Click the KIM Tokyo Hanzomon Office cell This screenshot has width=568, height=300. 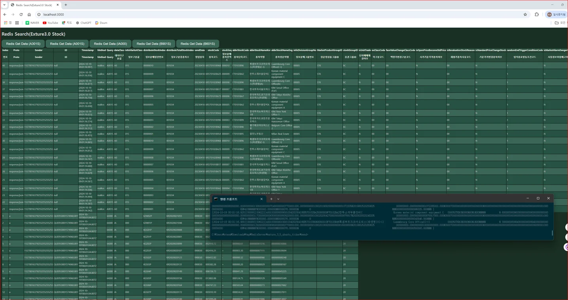pyautogui.click(x=282, y=120)
